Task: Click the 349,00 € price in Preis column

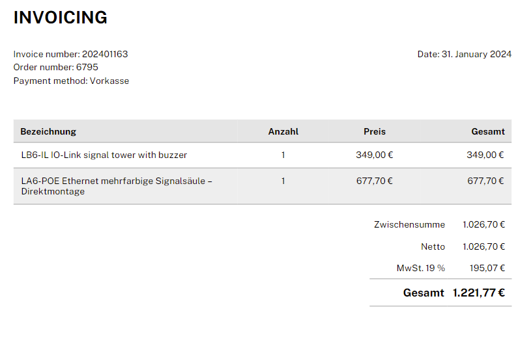Action: pyautogui.click(x=375, y=155)
